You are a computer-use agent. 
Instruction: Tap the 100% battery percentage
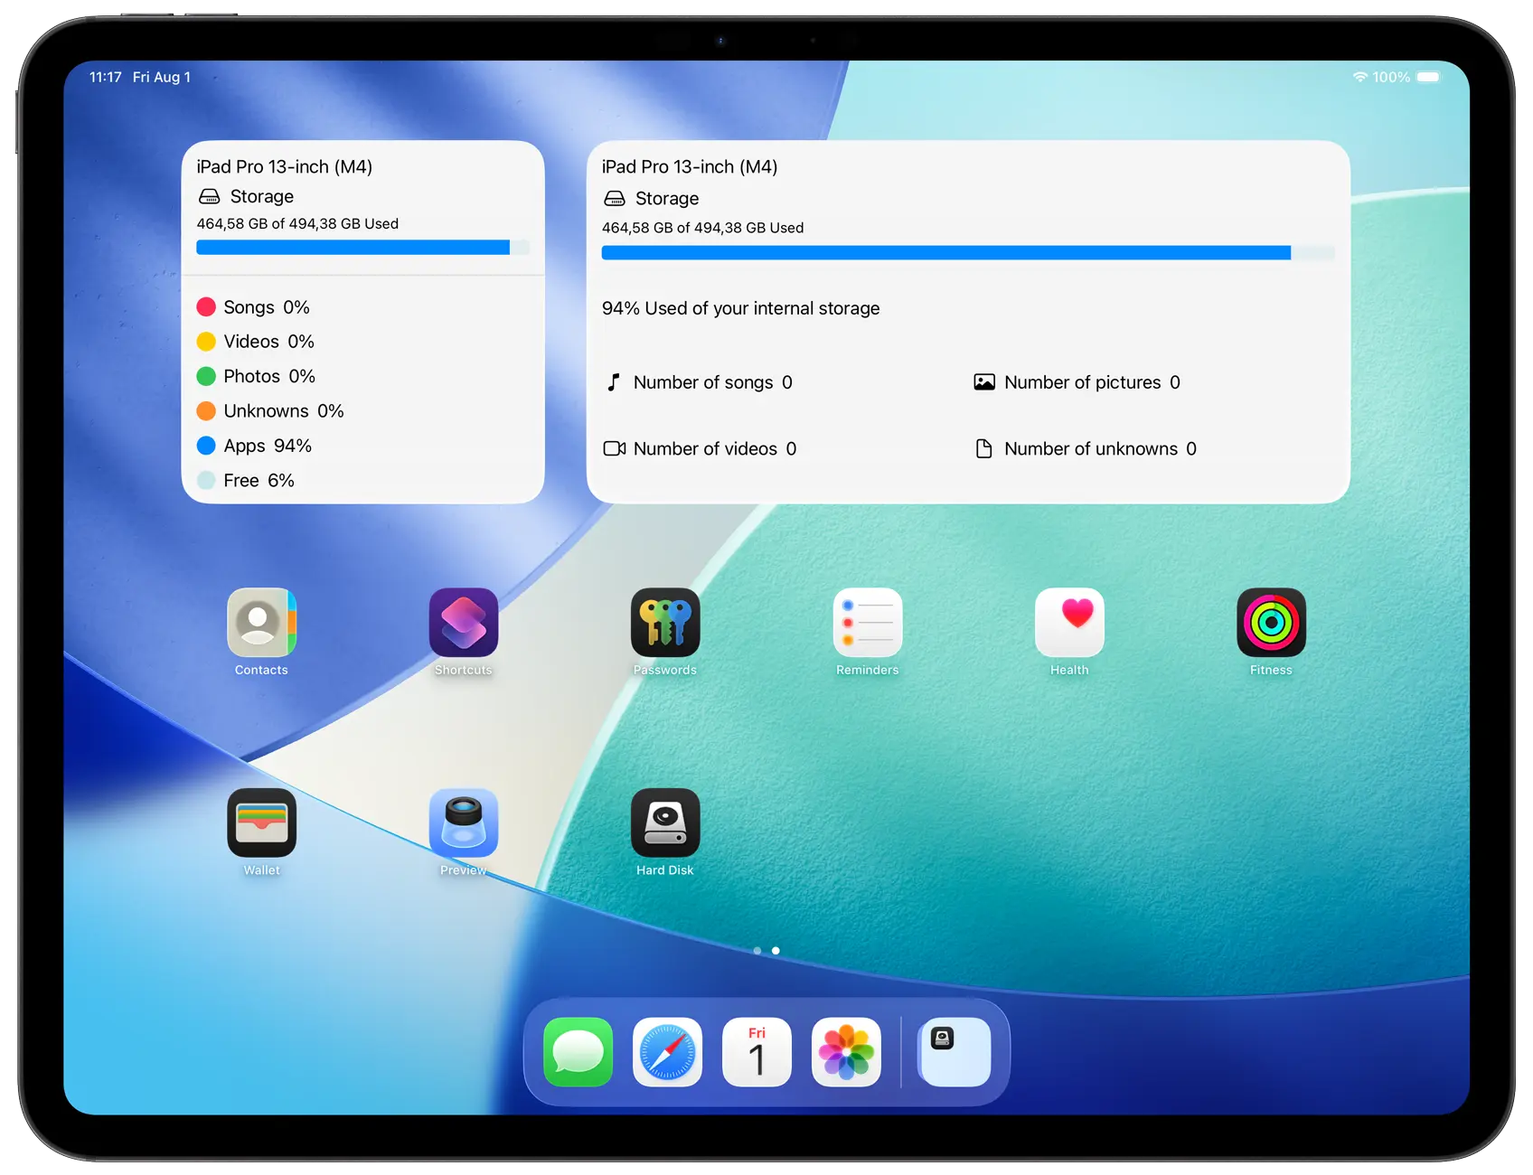[x=1391, y=78]
